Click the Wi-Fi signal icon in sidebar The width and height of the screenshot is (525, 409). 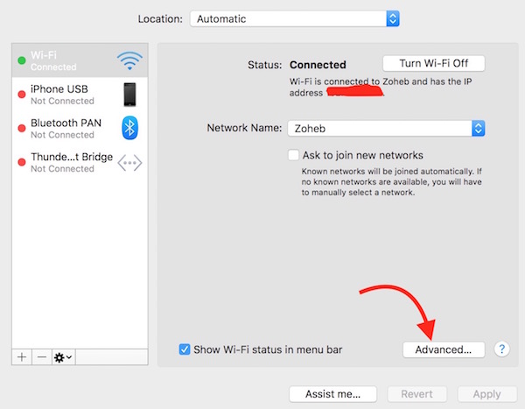pyautogui.click(x=129, y=60)
